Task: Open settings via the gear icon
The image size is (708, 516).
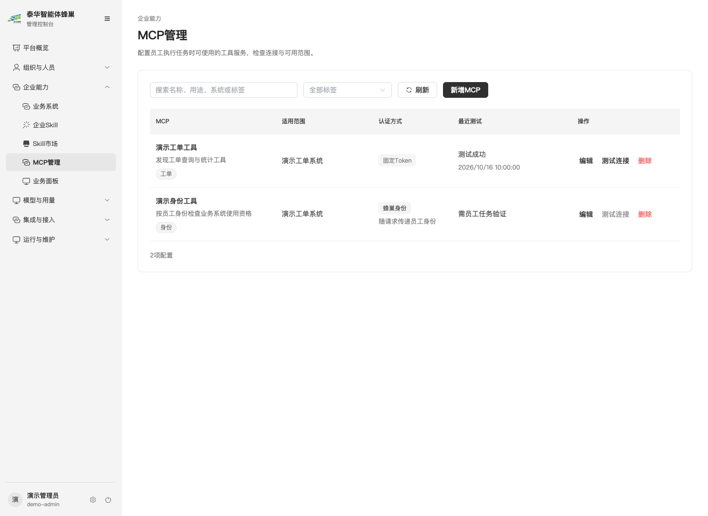Action: tap(93, 500)
